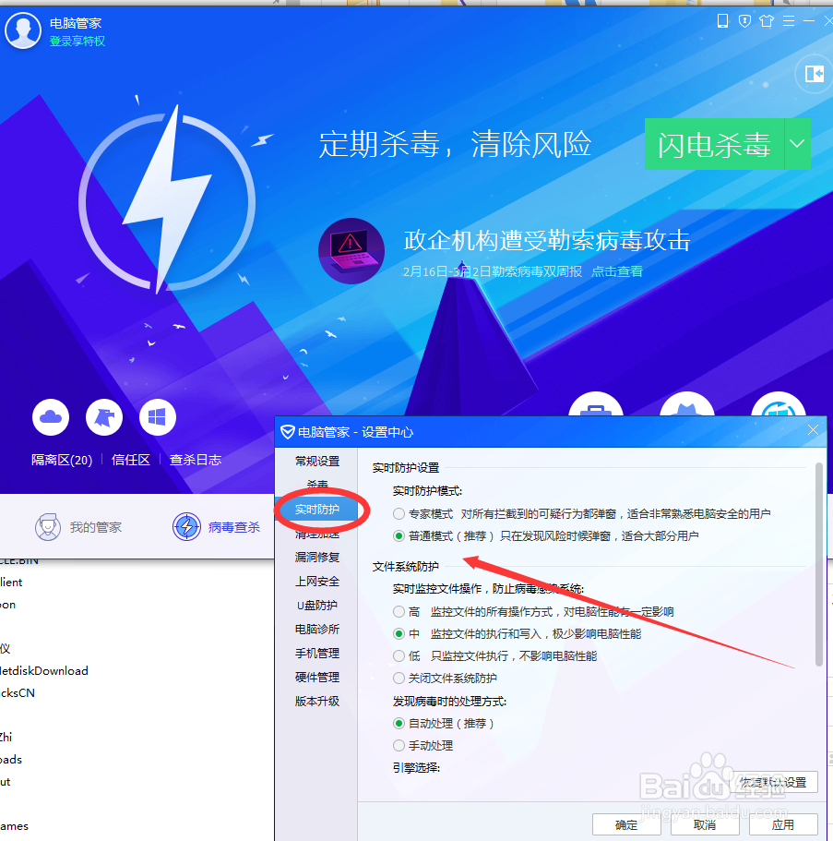833x841 pixels.
Task: Select 关闭文件系统防护 option
Action: click(399, 678)
